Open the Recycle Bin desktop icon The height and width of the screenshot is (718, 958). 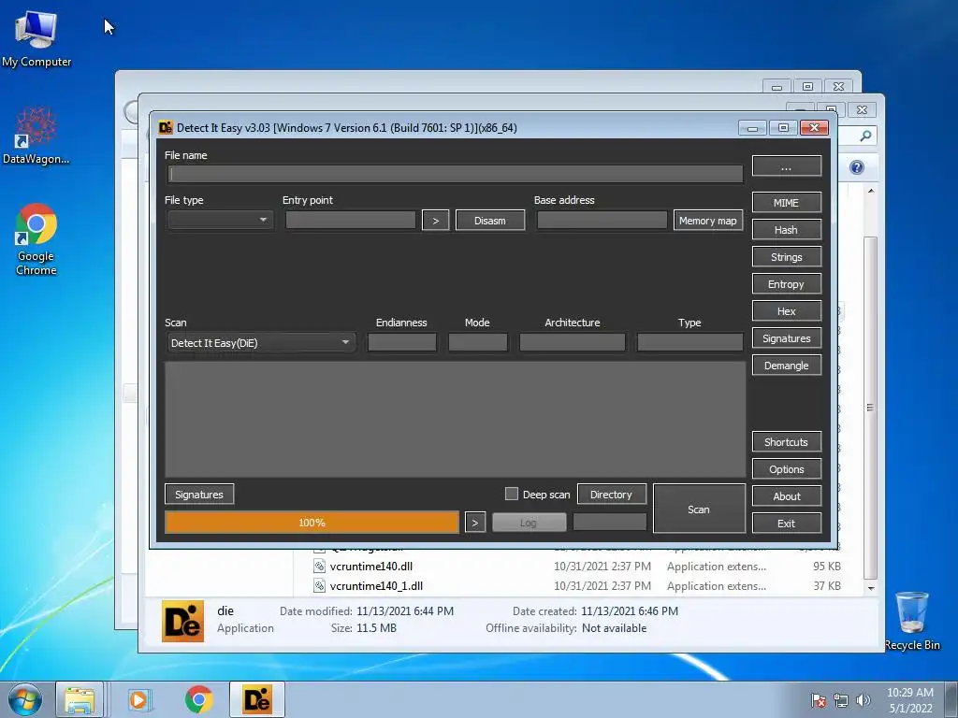pos(911,621)
